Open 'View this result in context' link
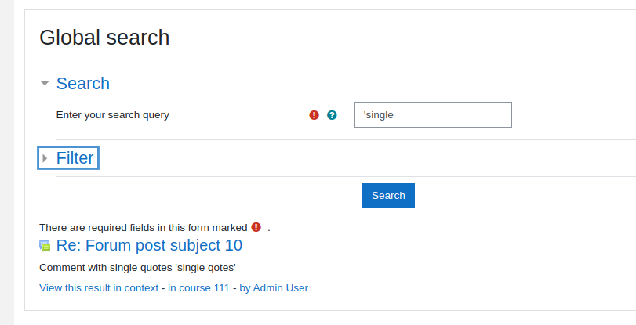 point(99,288)
